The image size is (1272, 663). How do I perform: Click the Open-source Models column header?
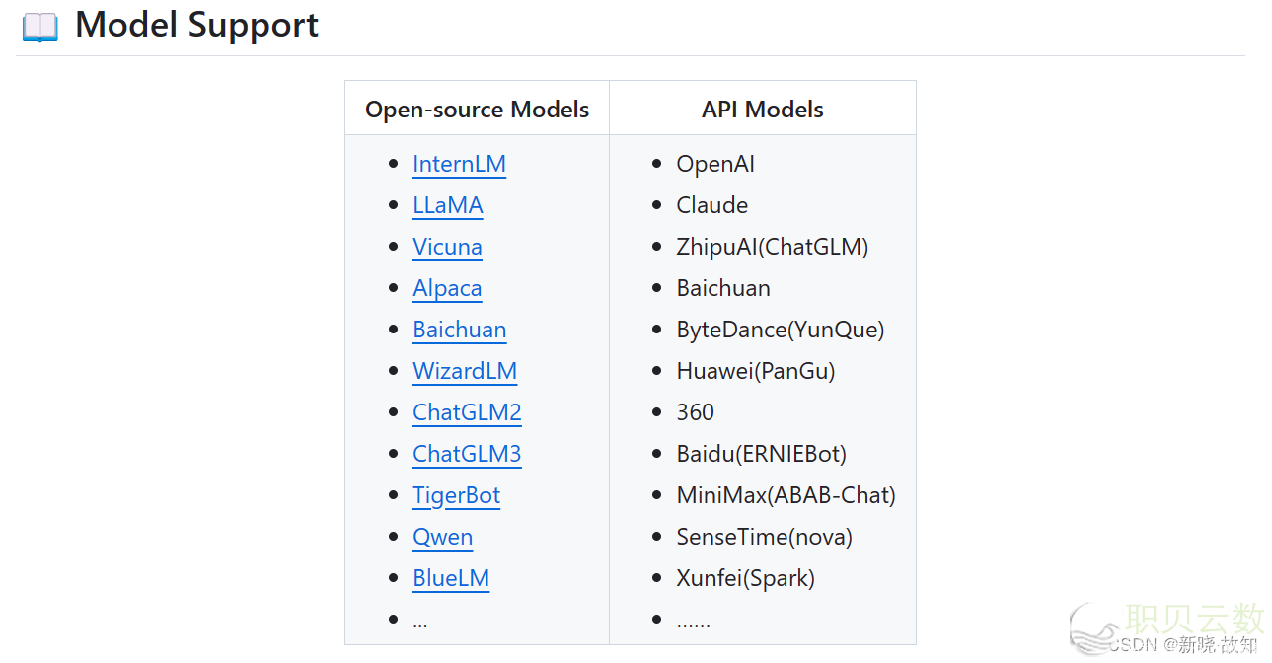coord(477,110)
